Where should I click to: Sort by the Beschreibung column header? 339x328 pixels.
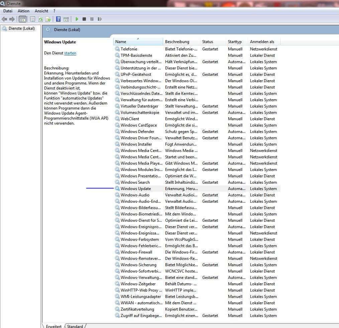(x=182, y=42)
